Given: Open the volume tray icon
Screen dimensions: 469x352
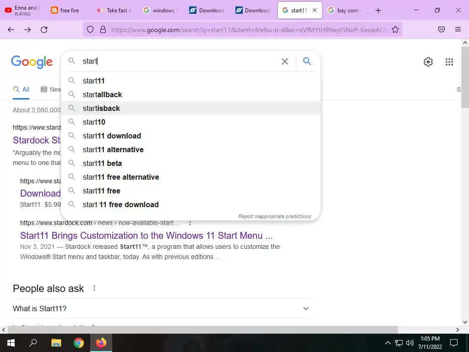Looking at the screenshot, I should [x=410, y=343].
